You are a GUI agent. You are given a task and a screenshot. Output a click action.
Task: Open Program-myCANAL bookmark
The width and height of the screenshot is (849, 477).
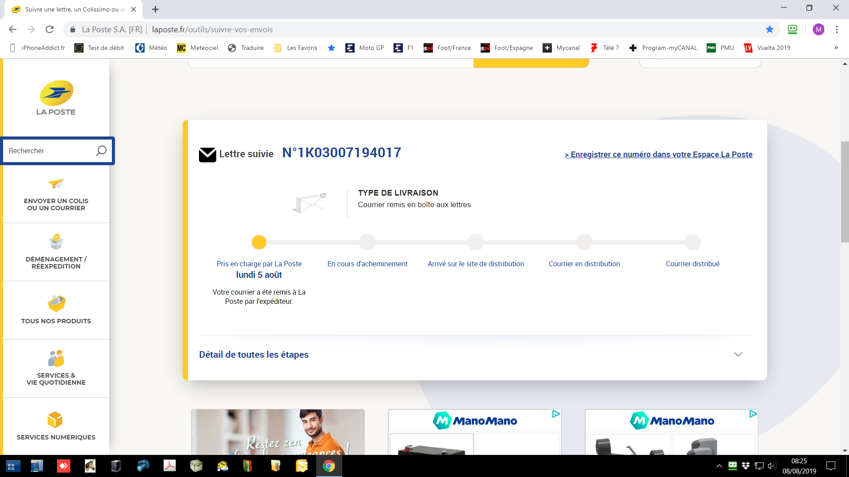tap(663, 48)
